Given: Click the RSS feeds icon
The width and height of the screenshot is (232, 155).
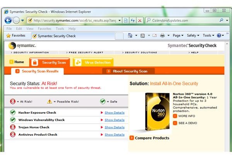Looking at the screenshot, I should pos(143,35).
